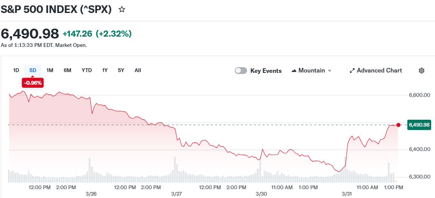The height and width of the screenshot is (198, 435).
Task: Open the Advanced Chart link
Action: point(379,71)
